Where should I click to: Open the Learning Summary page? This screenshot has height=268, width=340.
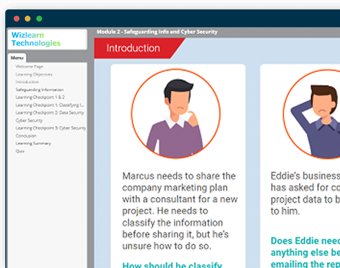33,143
